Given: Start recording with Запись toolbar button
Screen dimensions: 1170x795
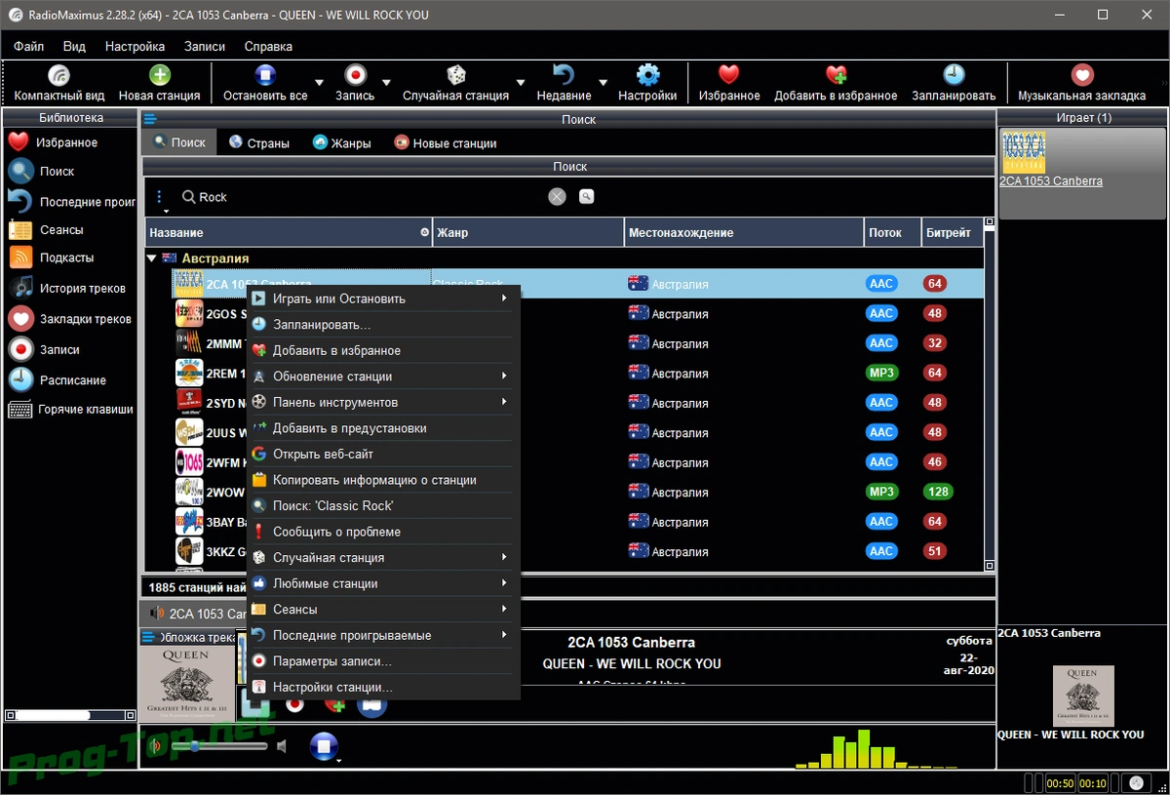Looking at the screenshot, I should tap(355, 83).
